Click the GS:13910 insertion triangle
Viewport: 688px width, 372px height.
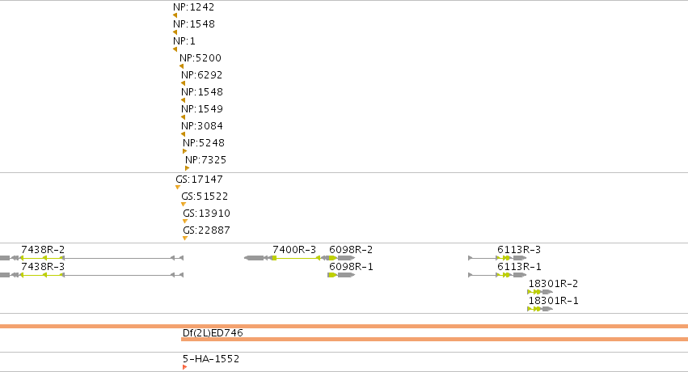click(185, 221)
